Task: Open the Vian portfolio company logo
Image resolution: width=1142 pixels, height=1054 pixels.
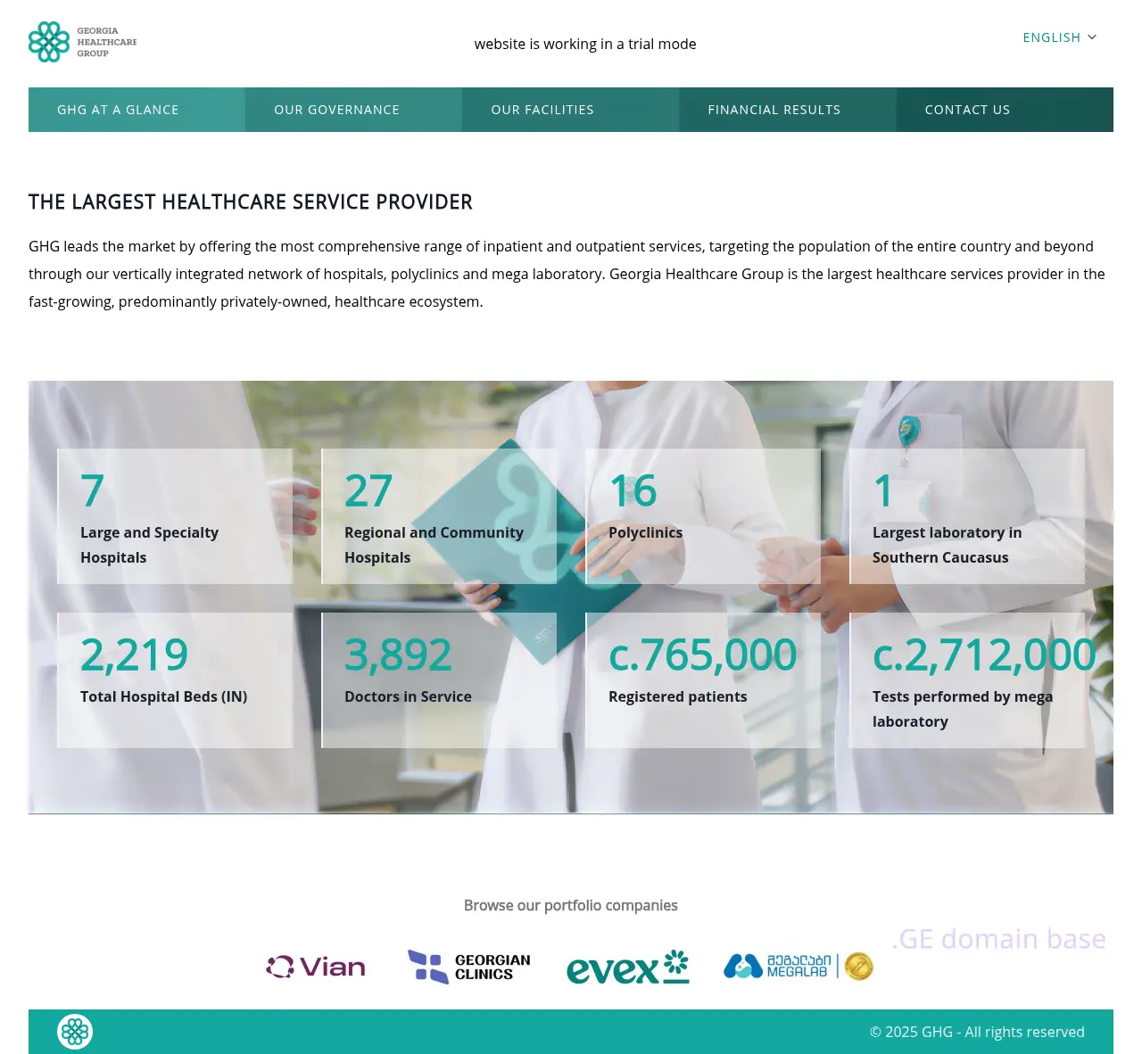Action: (316, 967)
